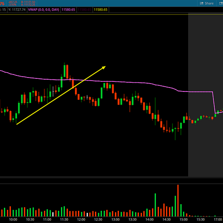Click the 10:00 time axis label

[13, 220]
